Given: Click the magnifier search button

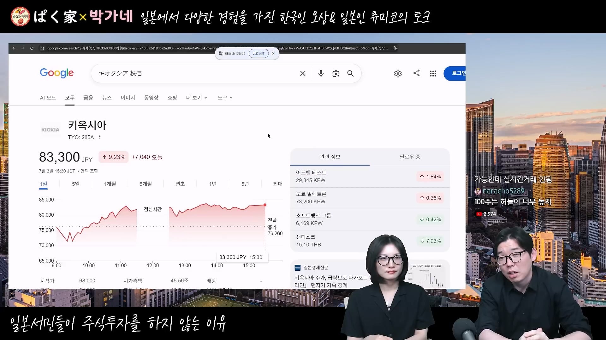Looking at the screenshot, I should (x=350, y=73).
